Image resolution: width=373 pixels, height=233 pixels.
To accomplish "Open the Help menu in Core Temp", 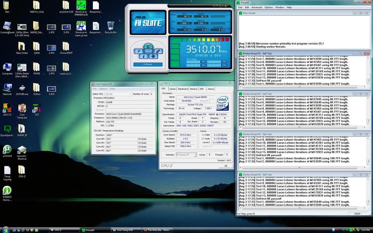I will click(112, 89).
